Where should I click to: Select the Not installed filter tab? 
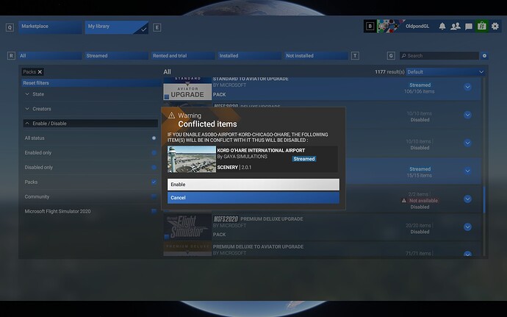tap(316, 56)
